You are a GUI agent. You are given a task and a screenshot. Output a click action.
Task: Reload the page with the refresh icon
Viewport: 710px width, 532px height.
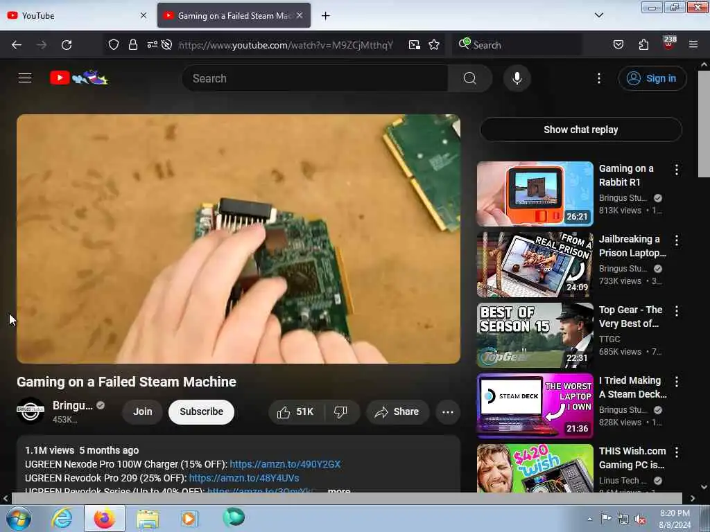click(x=67, y=45)
